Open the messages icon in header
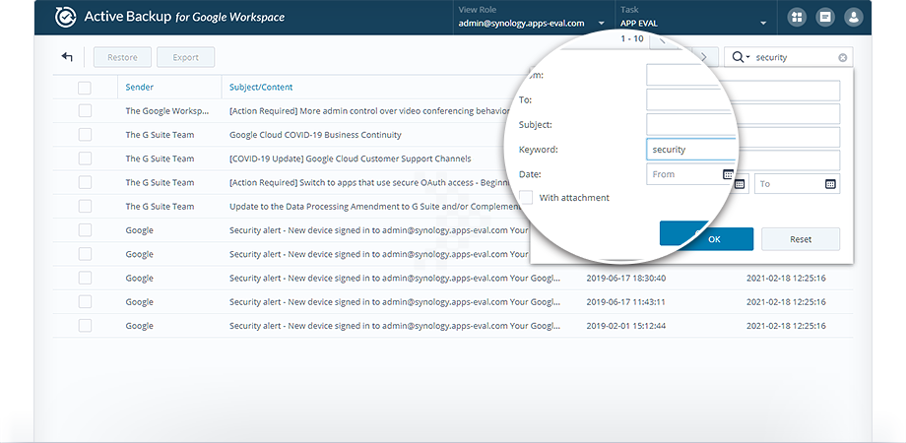This screenshot has width=906, height=443. (x=825, y=18)
